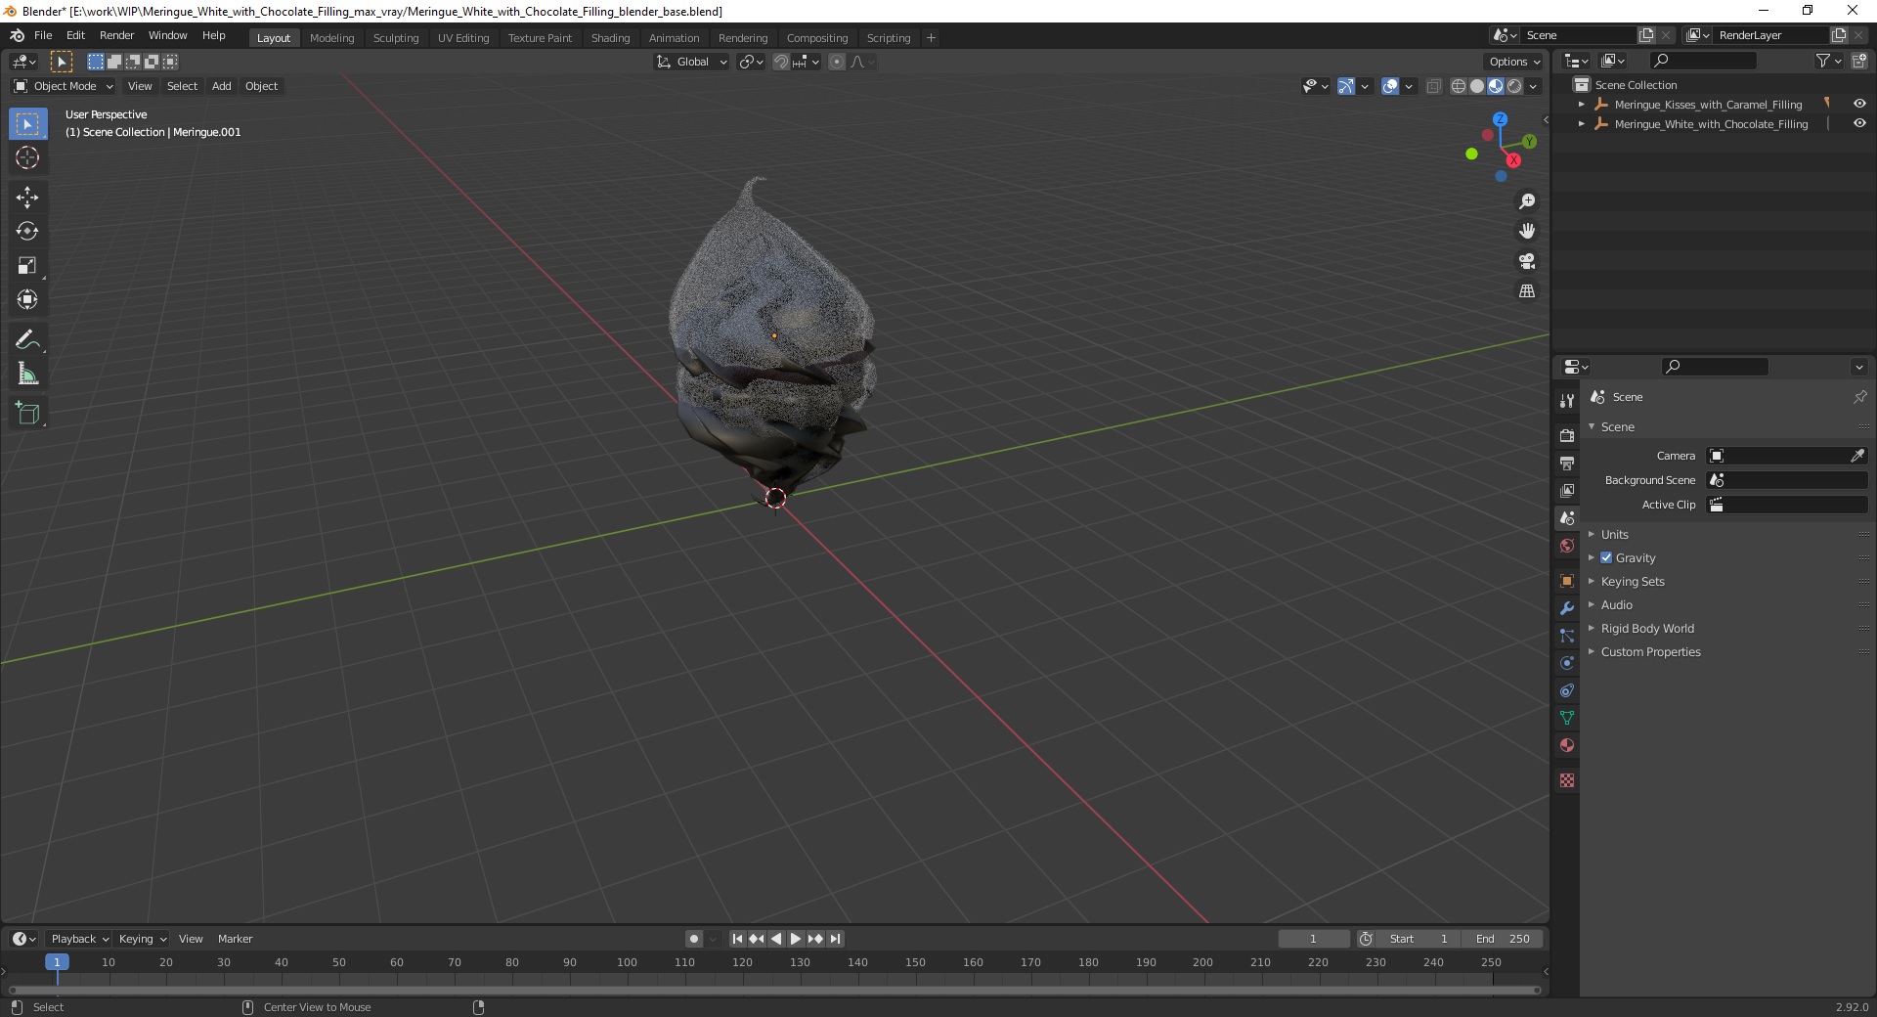Toggle snapping magnet button
The height and width of the screenshot is (1017, 1877).
(x=781, y=62)
